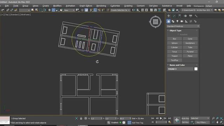Select Geometry category icon
Screen dimensions: 224x126
click(169, 21)
